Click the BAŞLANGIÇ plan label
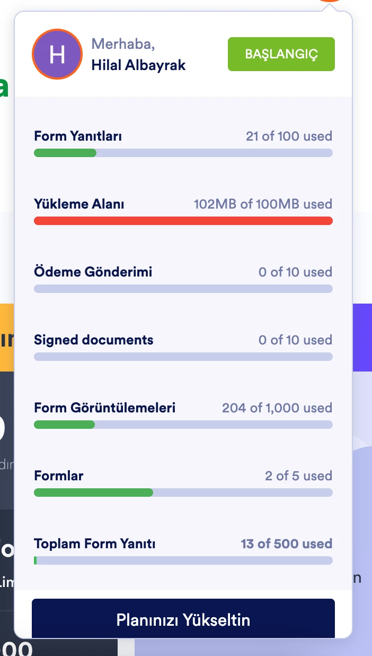 click(x=281, y=54)
